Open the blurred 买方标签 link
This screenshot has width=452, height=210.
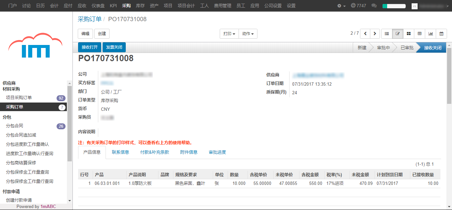tap(107, 83)
